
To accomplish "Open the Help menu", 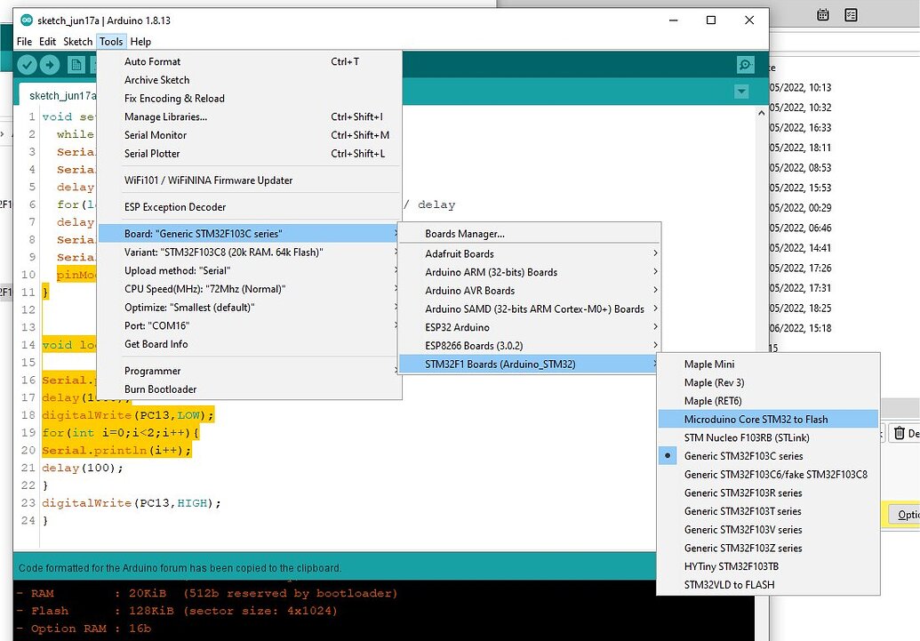I will [x=140, y=41].
